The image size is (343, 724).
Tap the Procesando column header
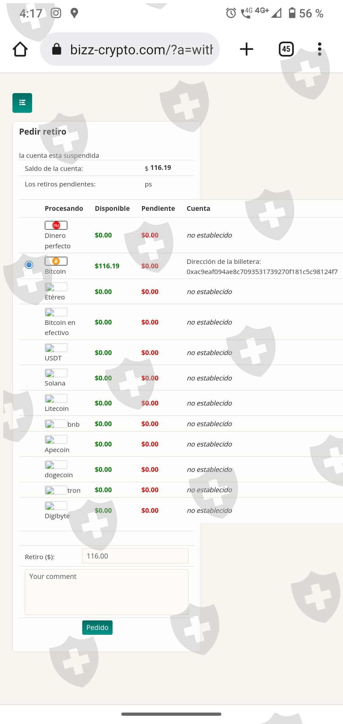coord(64,208)
